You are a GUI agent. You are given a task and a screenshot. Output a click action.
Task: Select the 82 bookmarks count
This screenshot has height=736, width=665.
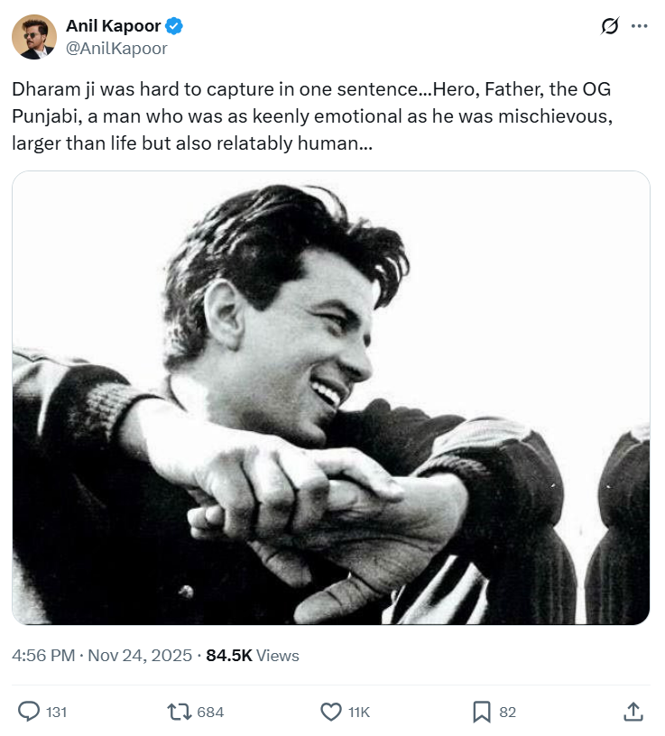[x=507, y=712]
